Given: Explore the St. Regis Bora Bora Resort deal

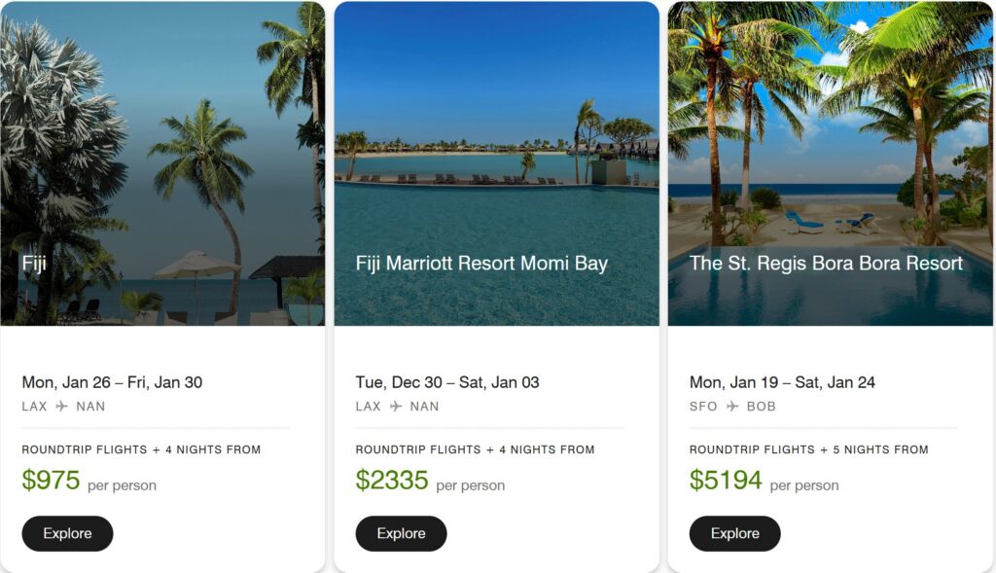Looking at the screenshot, I should pos(734,533).
